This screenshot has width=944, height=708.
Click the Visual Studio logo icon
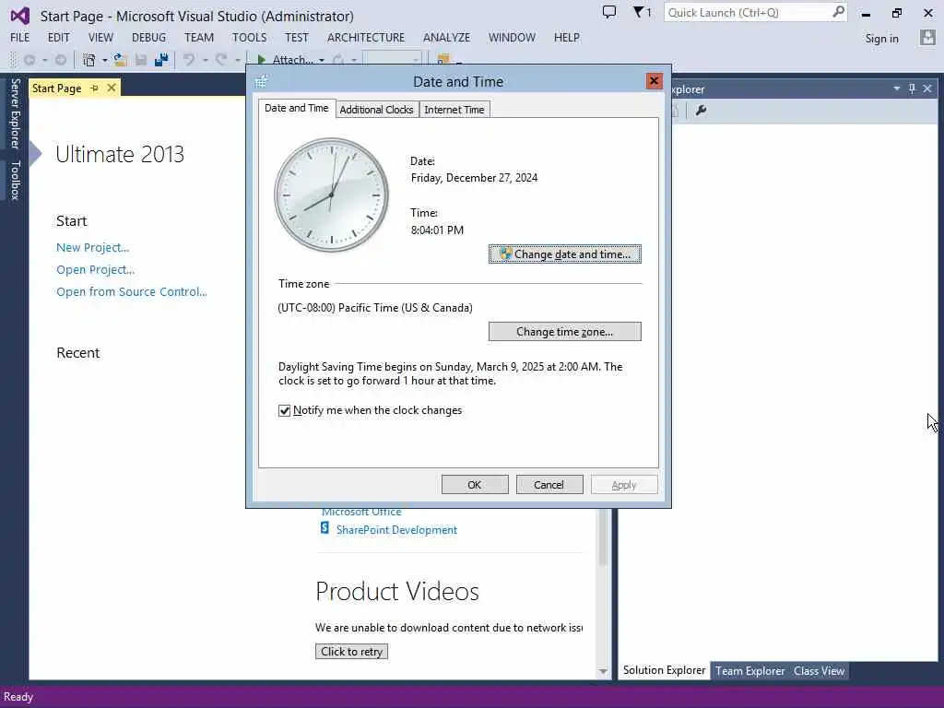(20, 15)
